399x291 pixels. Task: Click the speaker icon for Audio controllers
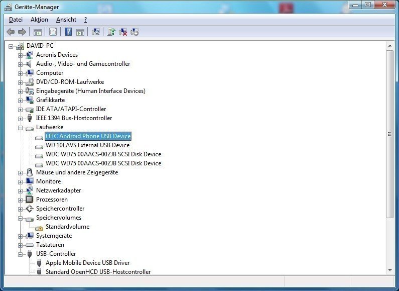click(30, 64)
